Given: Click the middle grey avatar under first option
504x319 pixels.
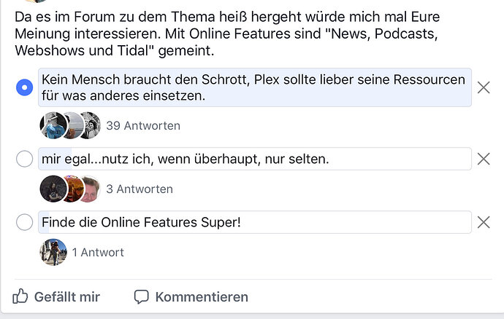Looking at the screenshot, I should [72, 125].
